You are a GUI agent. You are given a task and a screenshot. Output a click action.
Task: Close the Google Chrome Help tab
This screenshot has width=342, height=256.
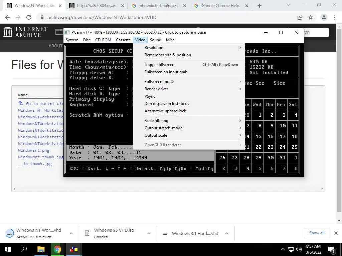[247, 6]
